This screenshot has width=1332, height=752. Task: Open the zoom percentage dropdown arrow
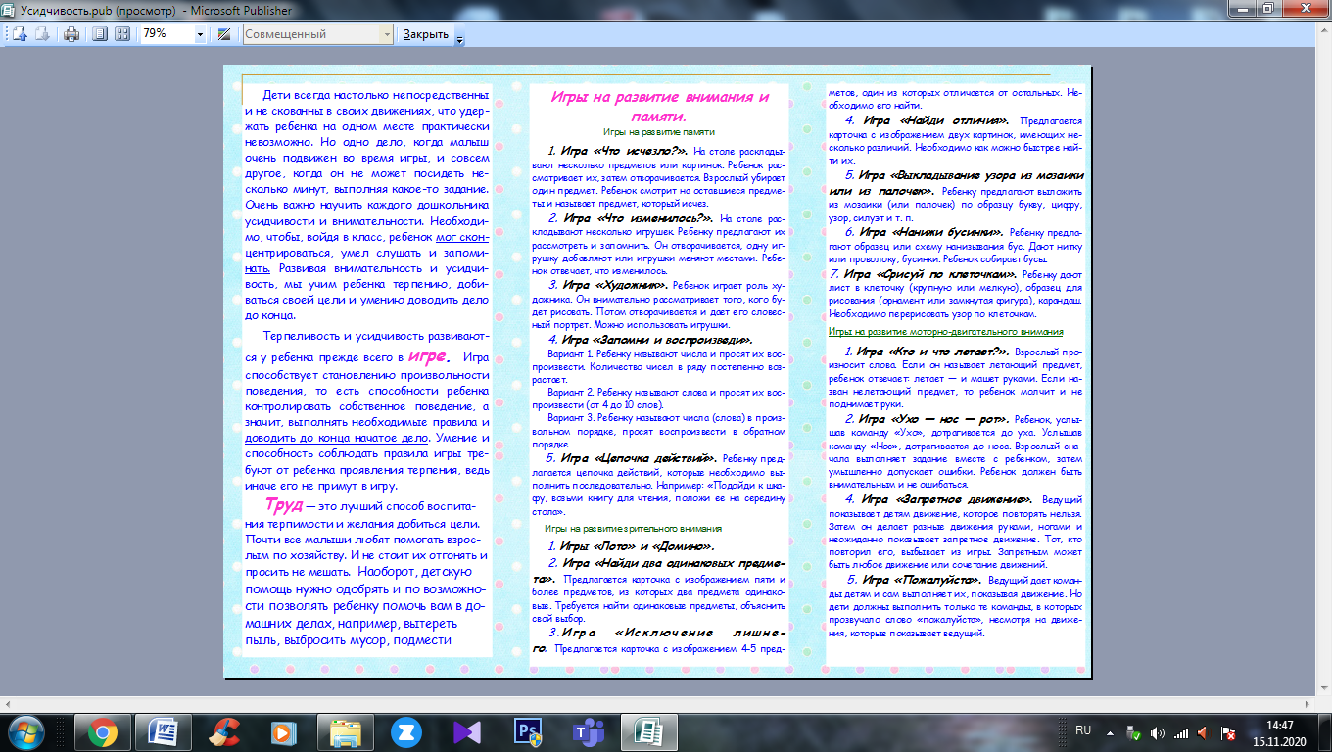coord(200,34)
